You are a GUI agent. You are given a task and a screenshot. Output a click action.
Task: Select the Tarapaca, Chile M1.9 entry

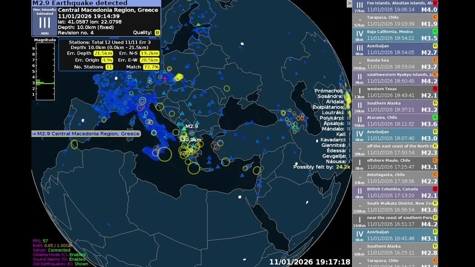pos(395,21)
